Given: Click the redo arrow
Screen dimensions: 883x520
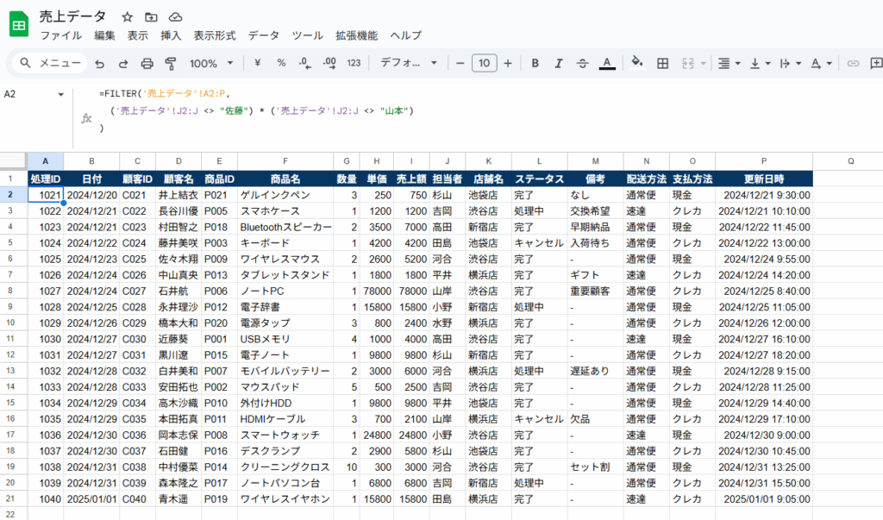Looking at the screenshot, I should (123, 64).
